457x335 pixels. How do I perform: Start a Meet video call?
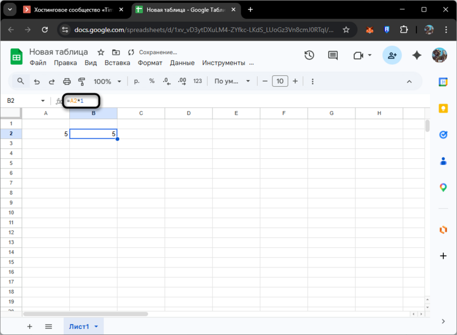358,55
